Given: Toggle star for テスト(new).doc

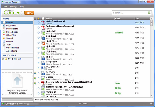Looking at the screenshot, I should pos(39,68).
